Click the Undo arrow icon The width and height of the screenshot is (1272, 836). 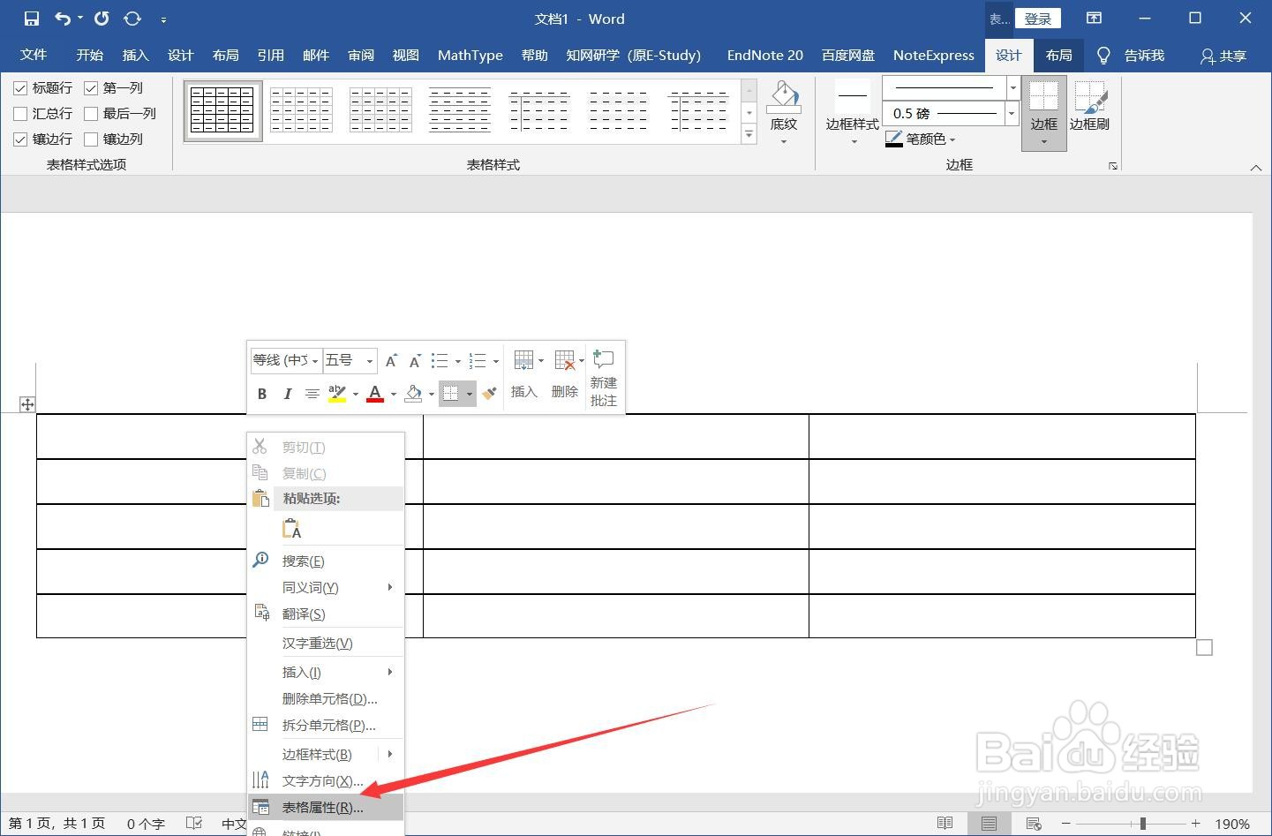[x=63, y=19]
